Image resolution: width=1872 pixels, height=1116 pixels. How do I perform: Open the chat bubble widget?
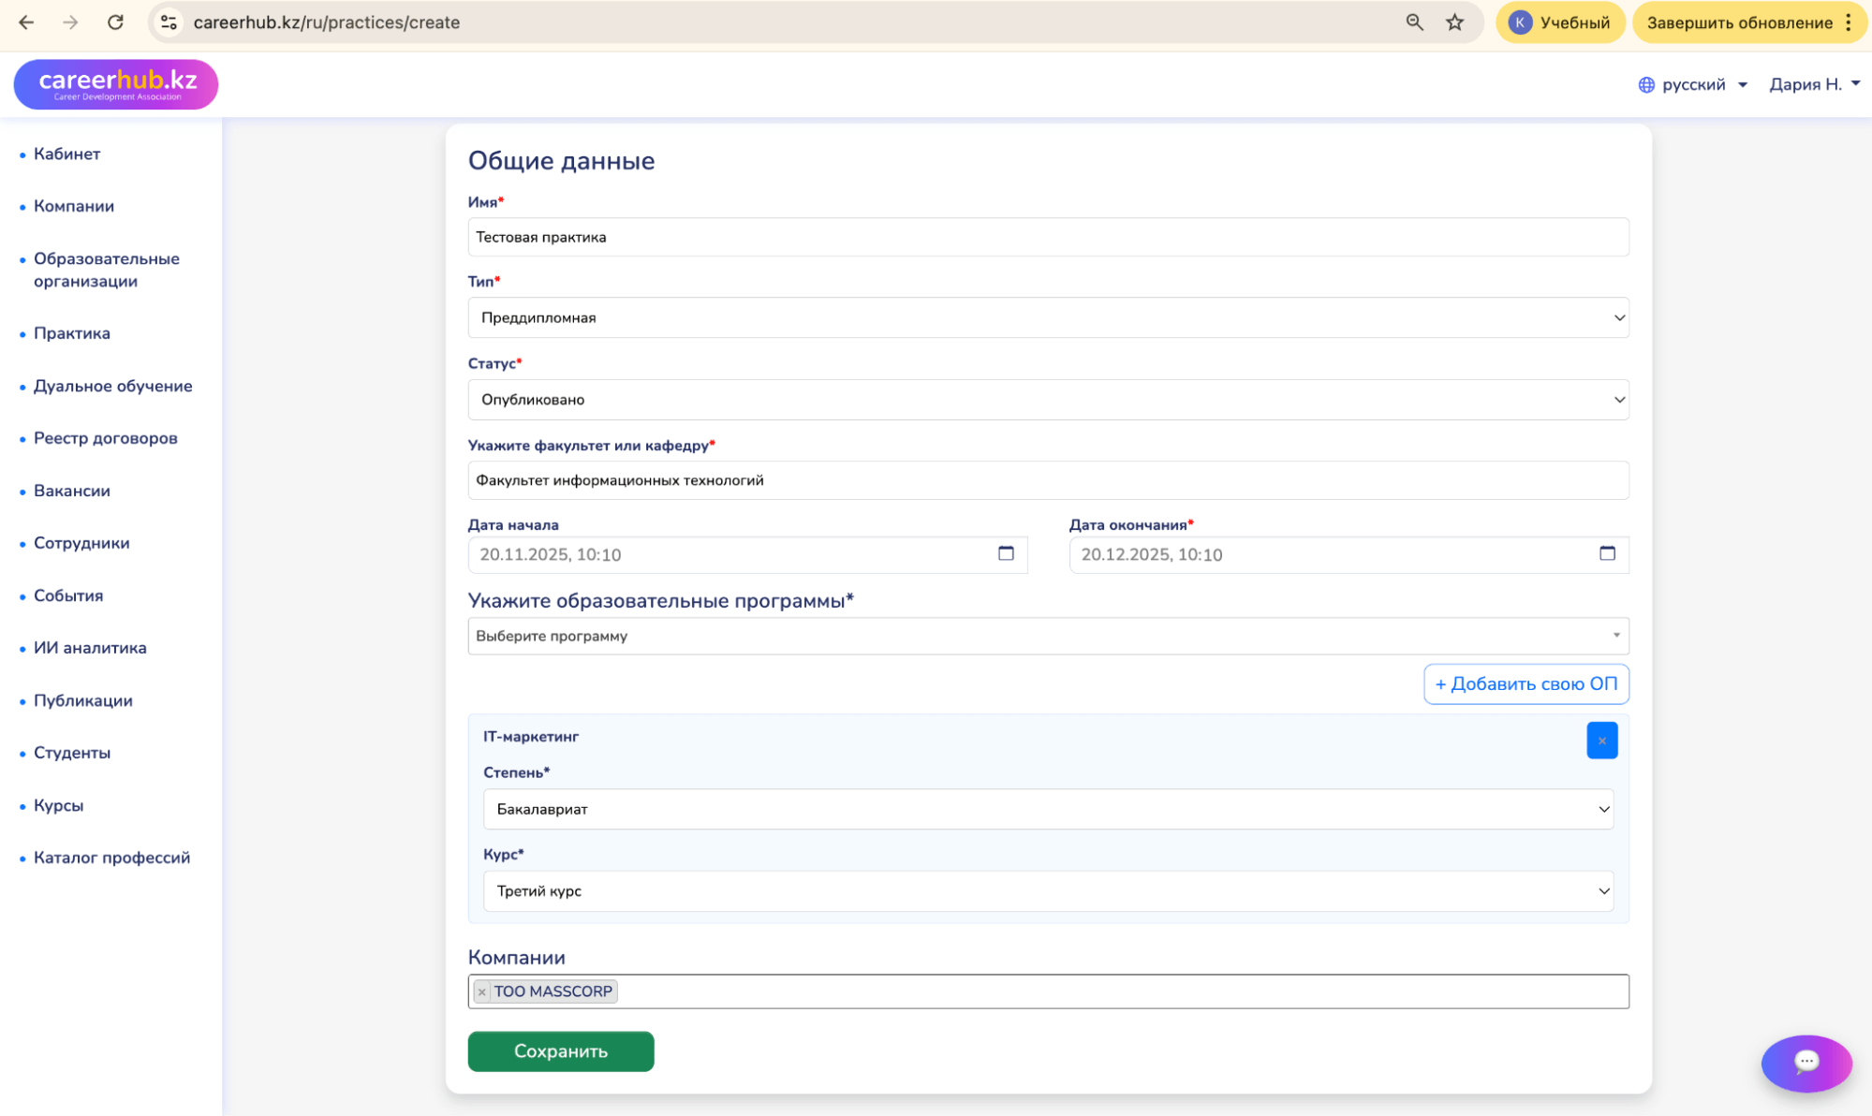point(1806,1062)
